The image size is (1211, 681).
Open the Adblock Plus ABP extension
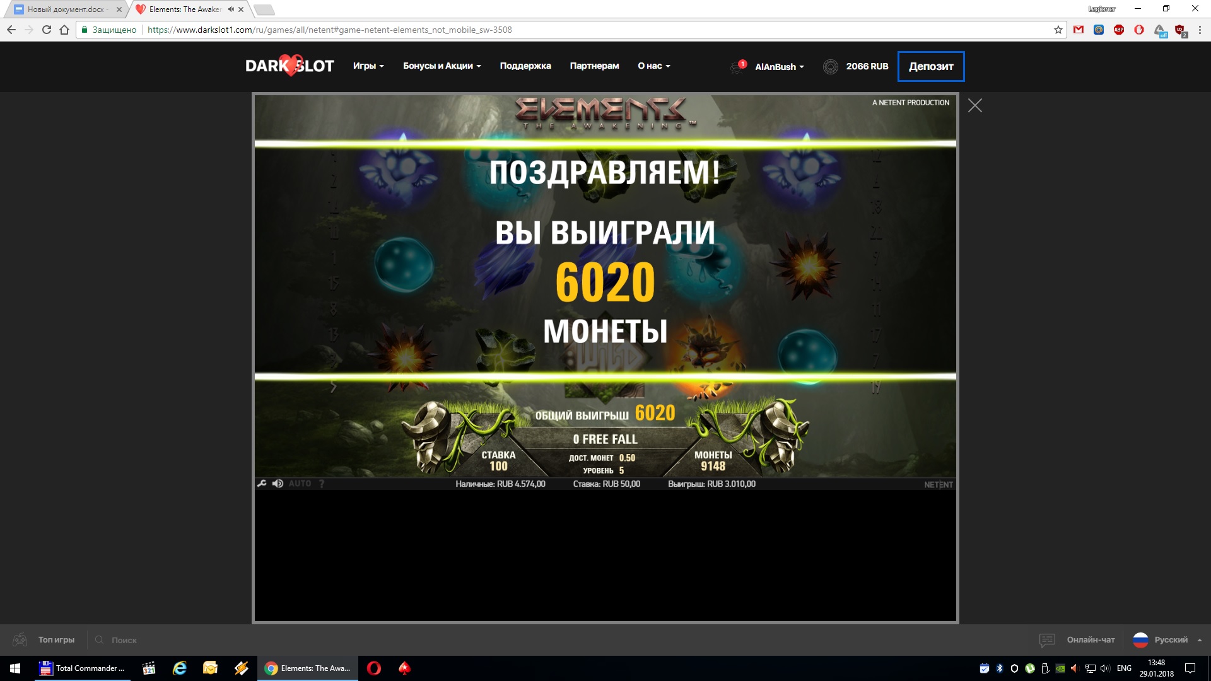(x=1119, y=30)
